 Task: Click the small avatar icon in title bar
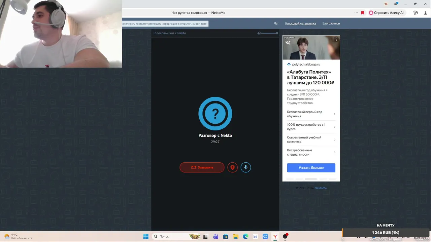click(x=386, y=4)
